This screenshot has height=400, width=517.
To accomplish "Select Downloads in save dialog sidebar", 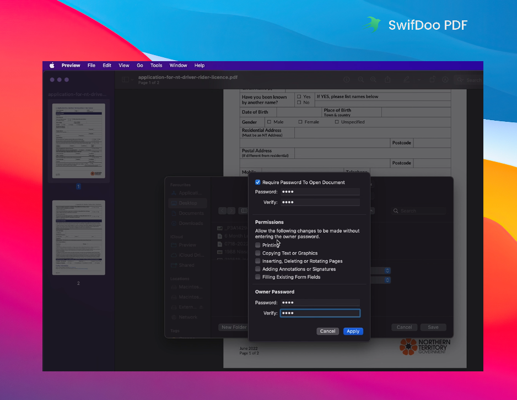I will point(187,223).
